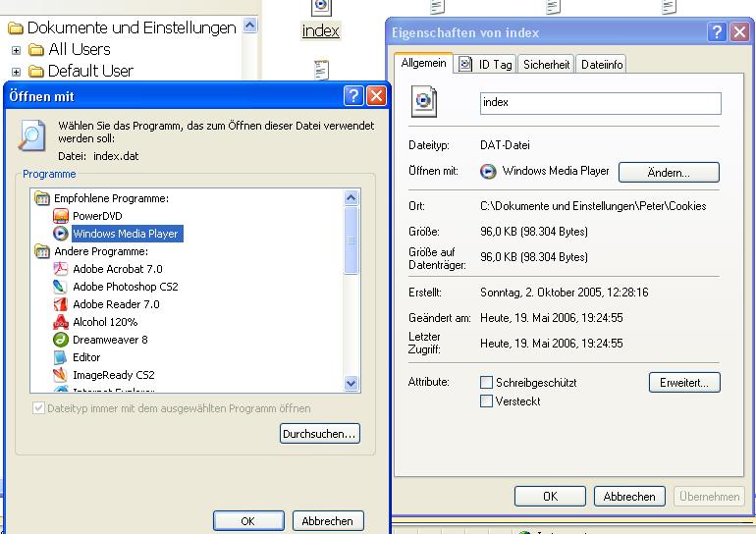Select Adobe Photoshop CS2 entry

(x=126, y=287)
